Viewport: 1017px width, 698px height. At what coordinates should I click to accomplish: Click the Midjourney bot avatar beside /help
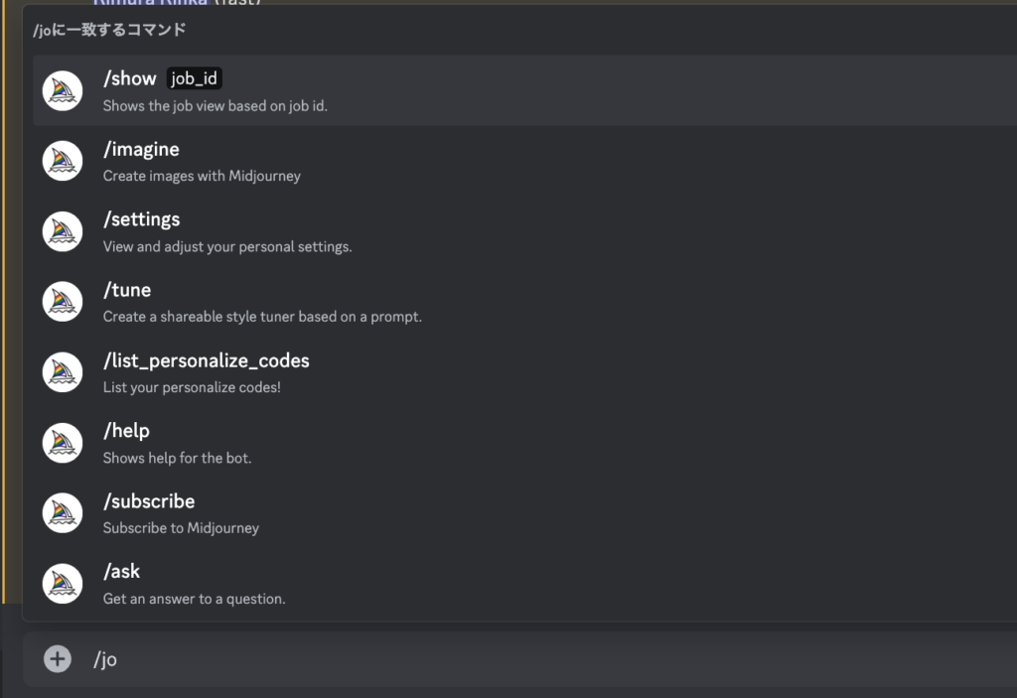63,442
